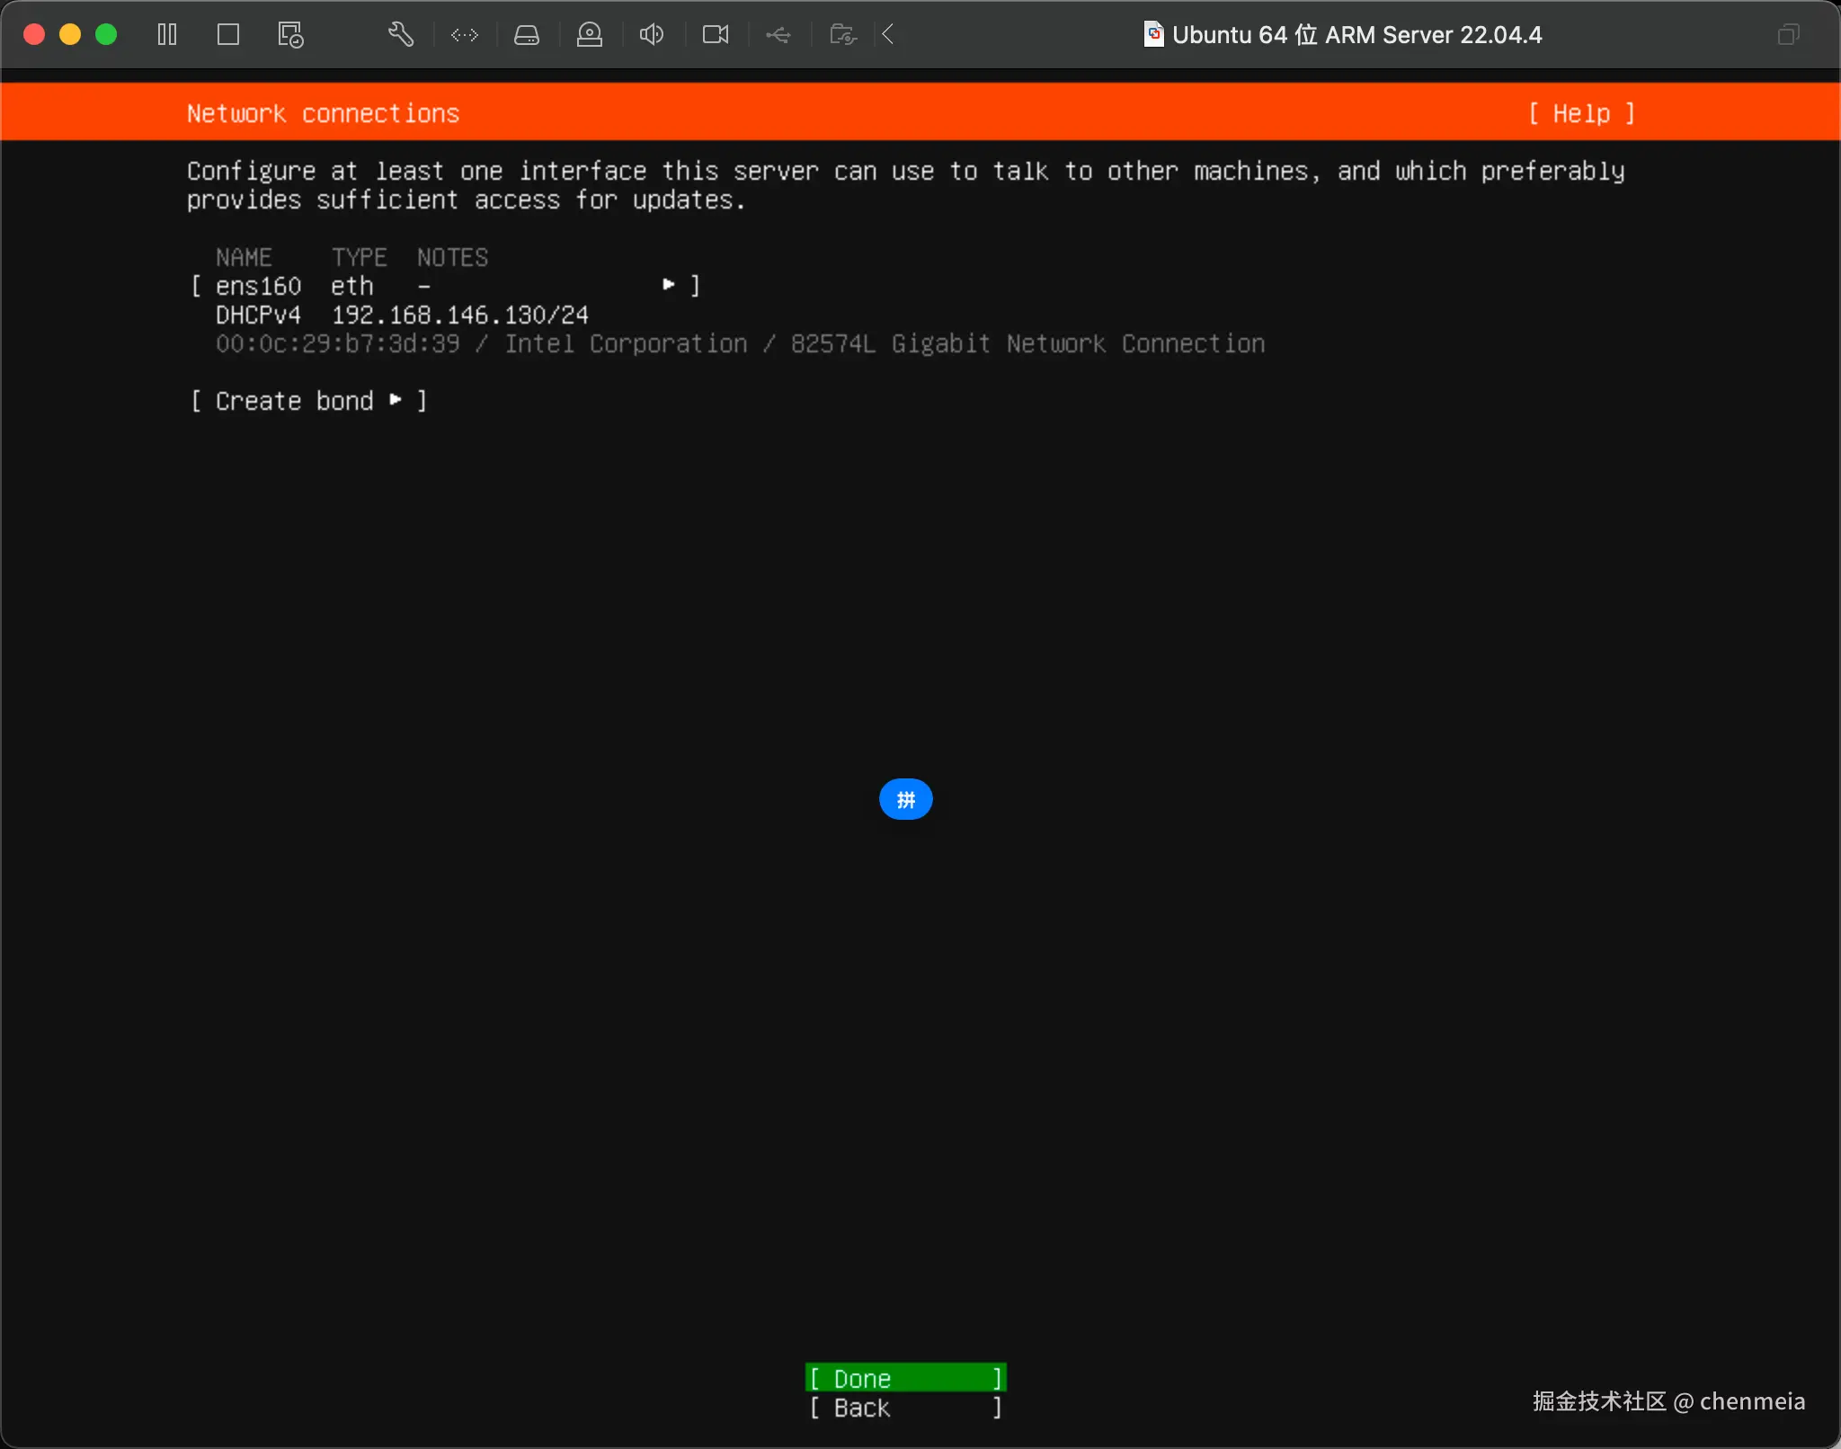Expand the ens160 interface arrow menu
Viewport: 1841px width, 1449px height.
coord(669,285)
